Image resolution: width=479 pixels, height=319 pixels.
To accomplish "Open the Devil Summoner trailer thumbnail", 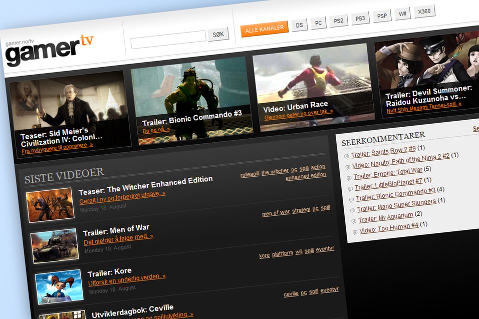I will click(428, 74).
